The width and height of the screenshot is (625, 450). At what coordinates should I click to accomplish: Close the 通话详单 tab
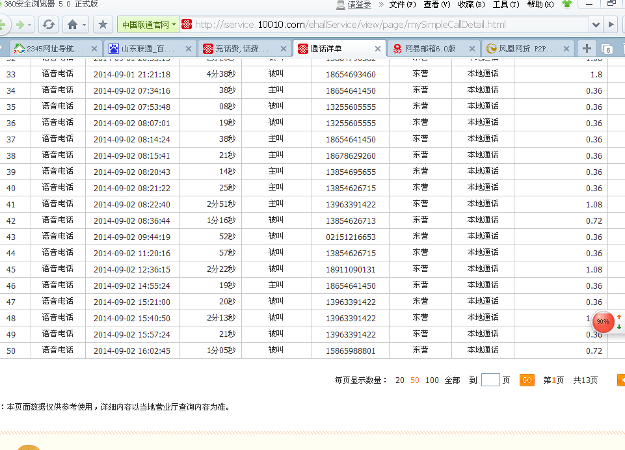(x=379, y=49)
